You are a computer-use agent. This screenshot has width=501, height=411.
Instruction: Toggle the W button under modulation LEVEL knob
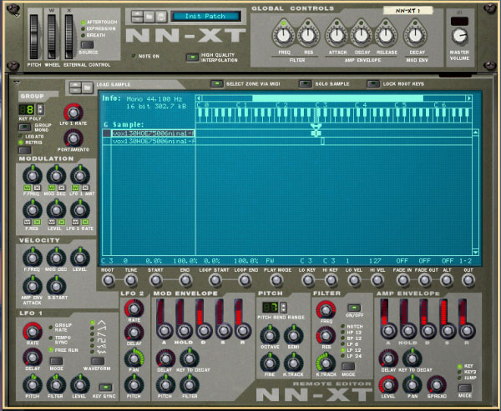(52, 222)
